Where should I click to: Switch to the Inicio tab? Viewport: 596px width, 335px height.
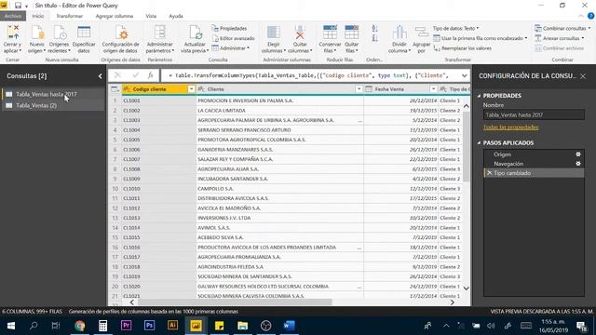coord(37,16)
